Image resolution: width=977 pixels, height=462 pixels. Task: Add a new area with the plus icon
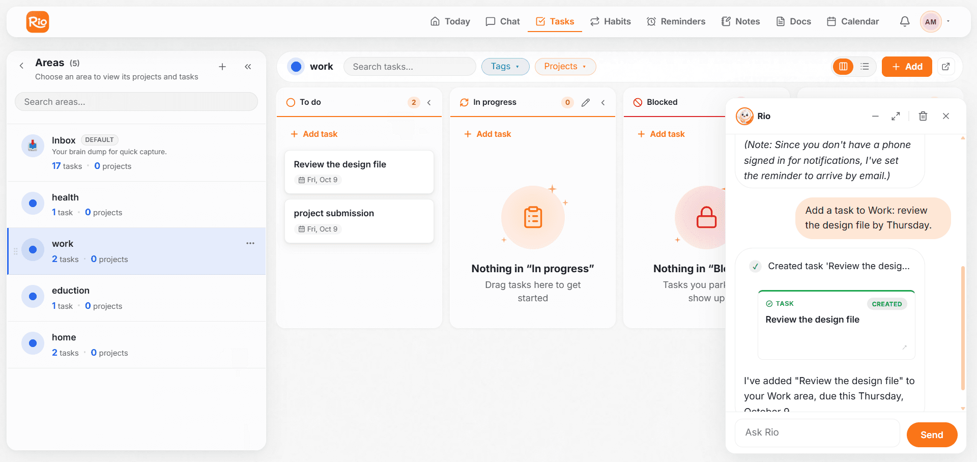click(x=222, y=67)
